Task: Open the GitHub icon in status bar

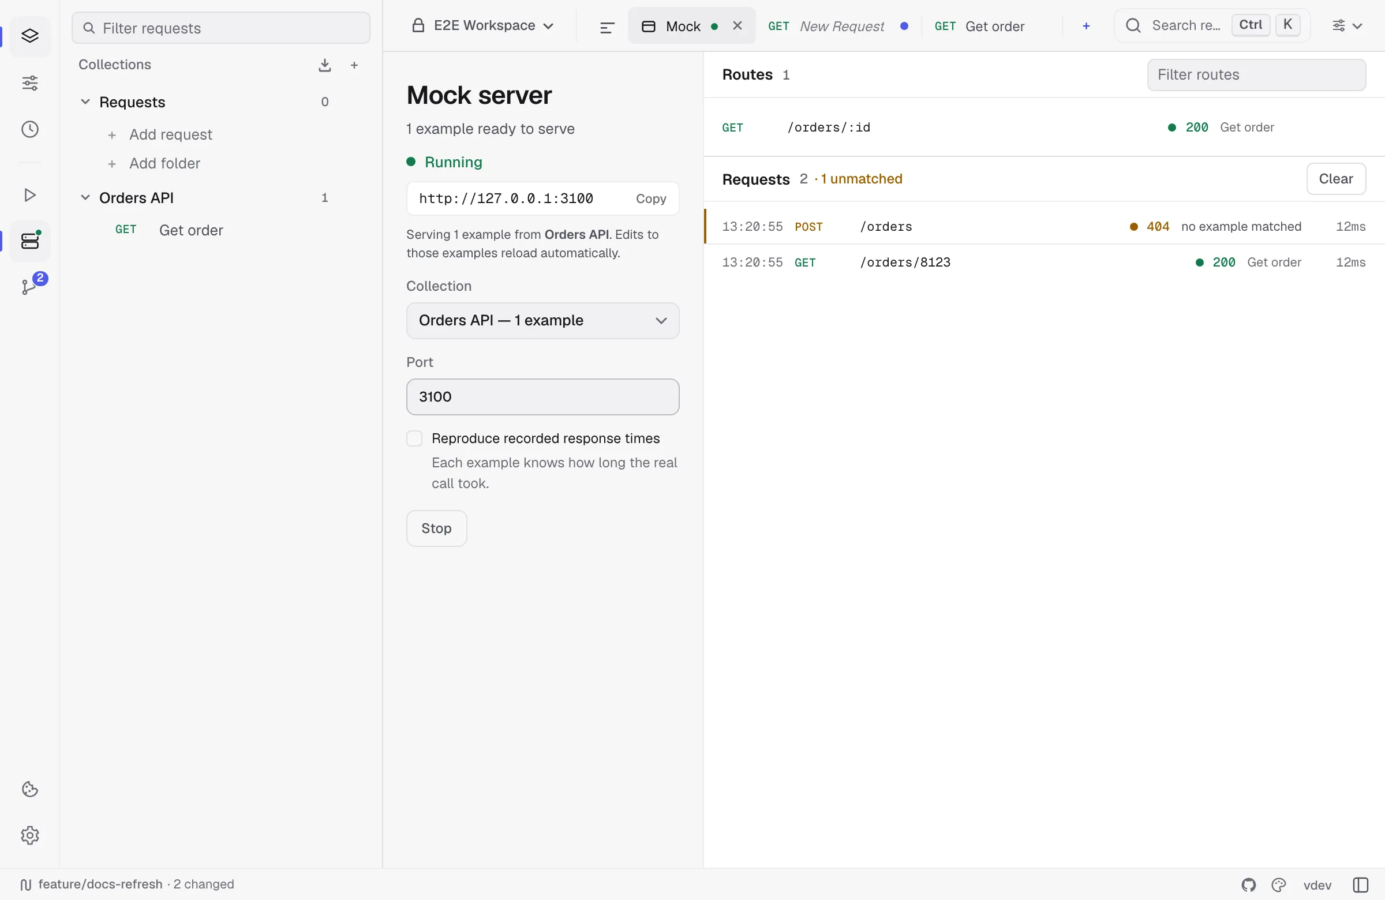Action: pyautogui.click(x=1249, y=885)
